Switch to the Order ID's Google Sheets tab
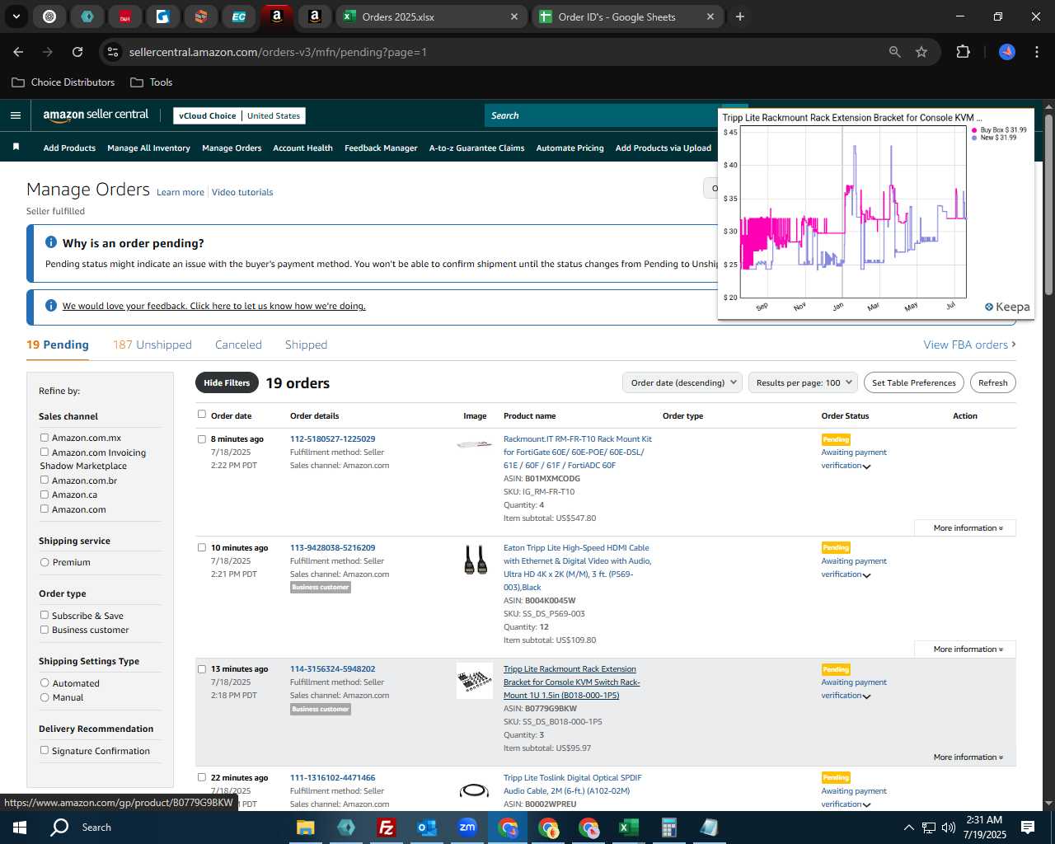 pyautogui.click(x=627, y=16)
